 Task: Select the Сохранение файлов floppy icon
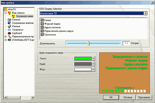coord(9,23)
